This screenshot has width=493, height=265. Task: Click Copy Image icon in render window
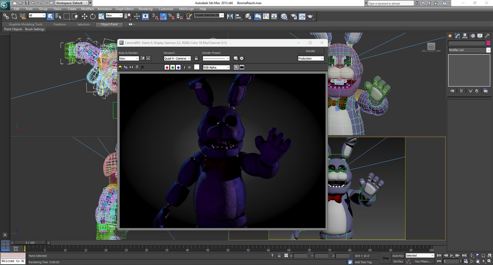pyautogui.click(x=126, y=67)
